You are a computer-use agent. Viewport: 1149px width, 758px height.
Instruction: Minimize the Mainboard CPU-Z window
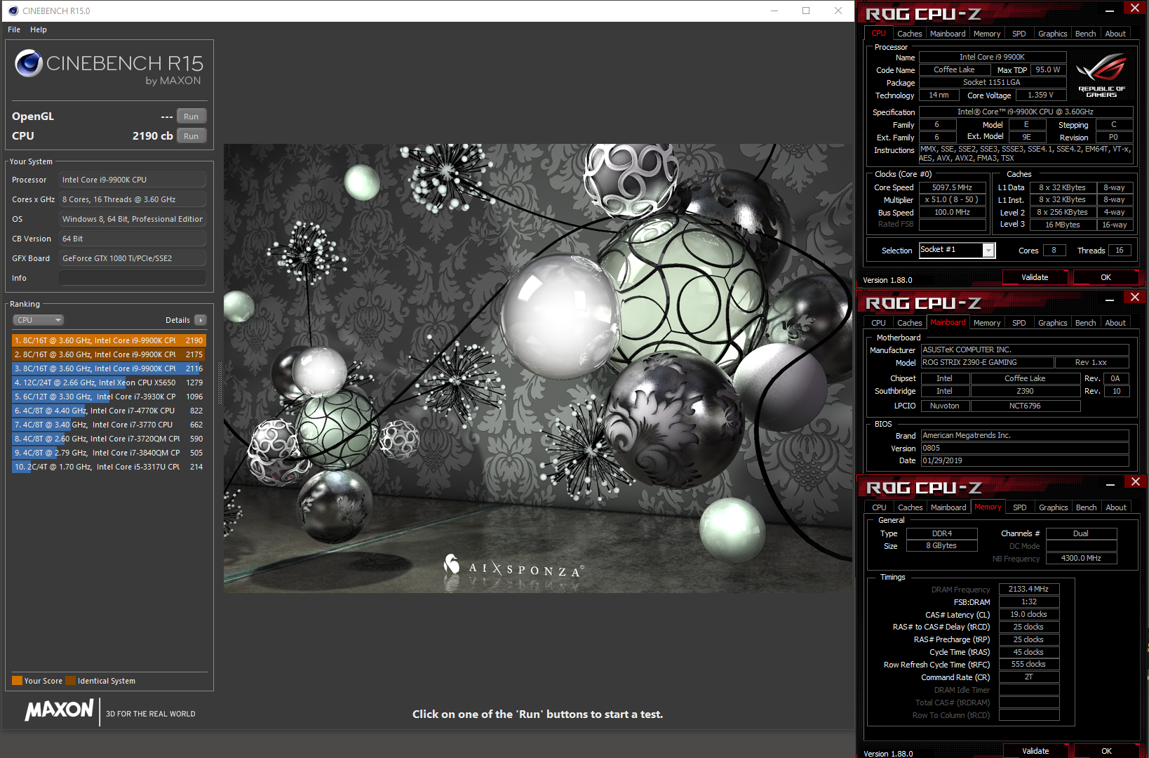1110,300
